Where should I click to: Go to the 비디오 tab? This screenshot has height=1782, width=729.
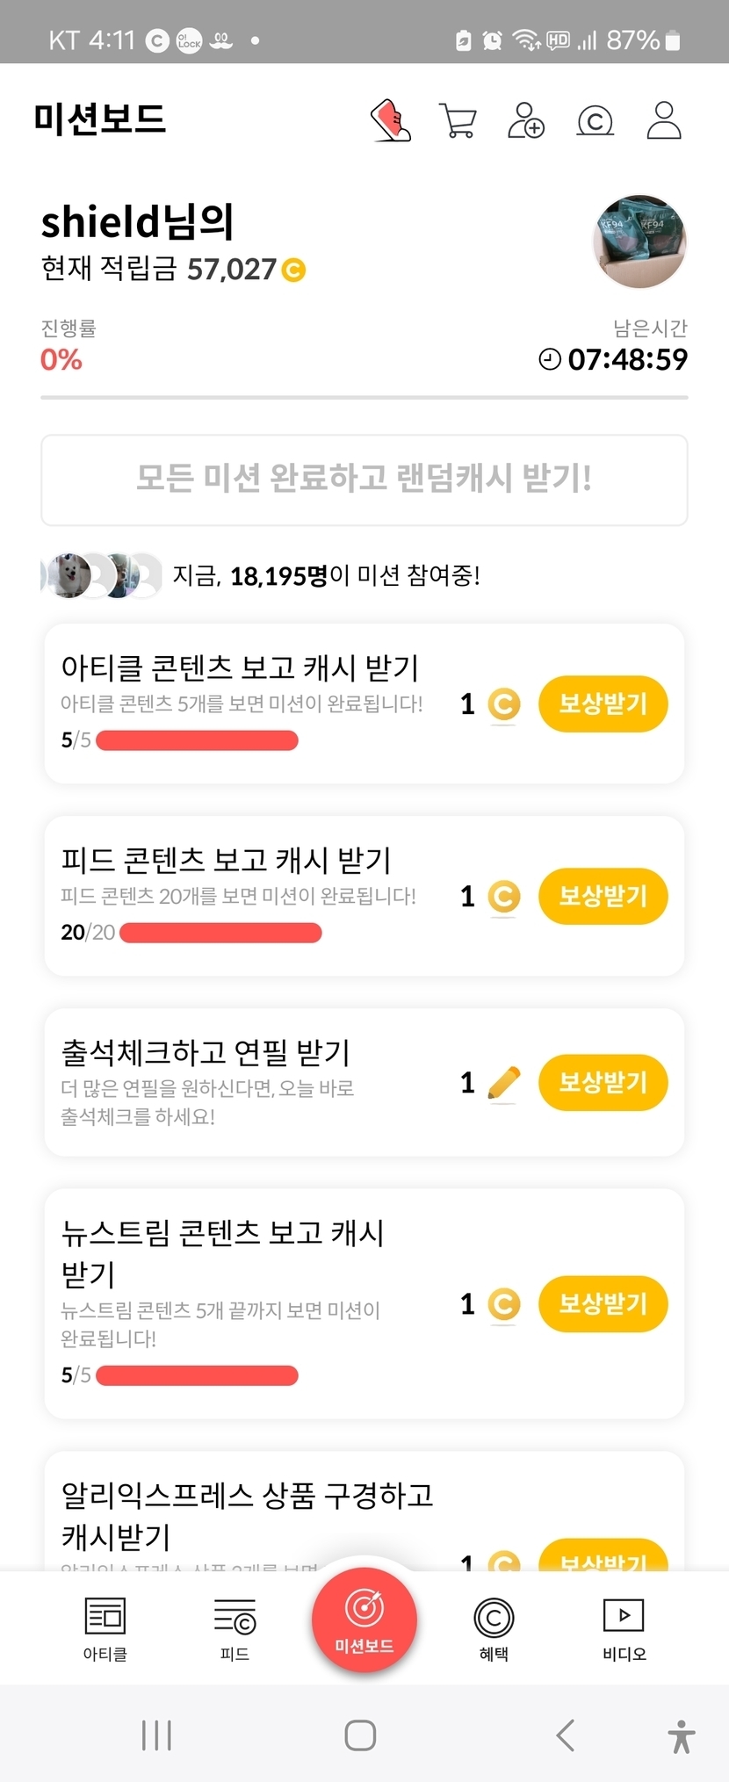coord(624,1628)
